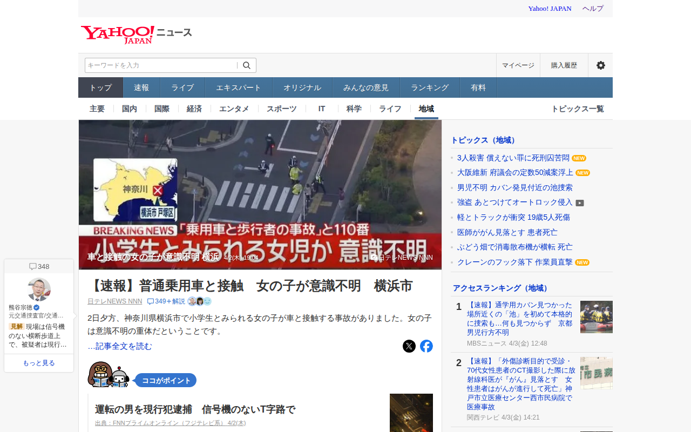Image resolution: width=691 pixels, height=432 pixels.
Task: Click NEW badge next to 3人殺害 headline
Action: [x=579, y=158]
